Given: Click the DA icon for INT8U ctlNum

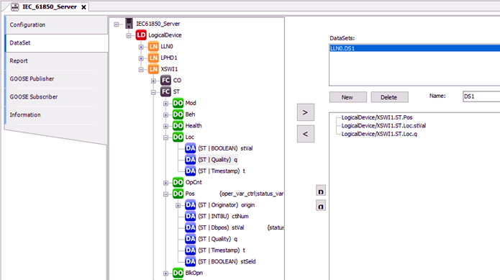Looking at the screenshot, I should coord(191,216).
